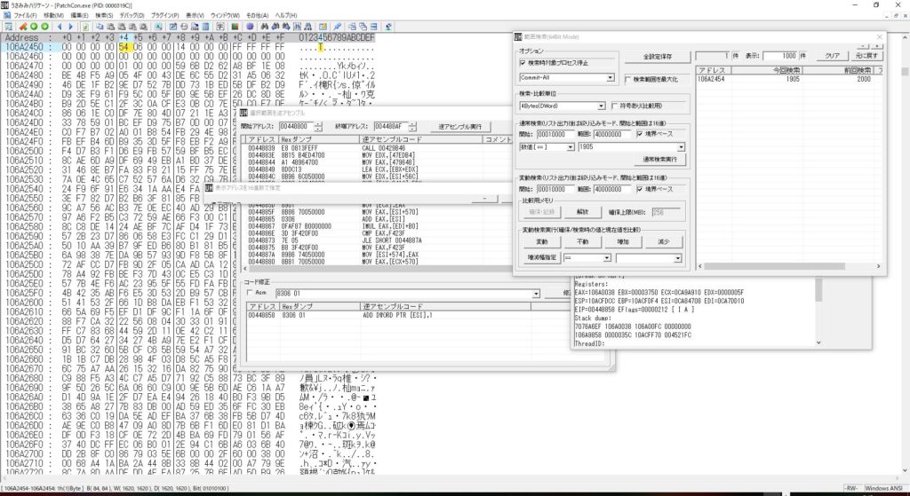Click the blue pin toolbar icon
This screenshot has height=496, width=910.
tap(337, 27)
